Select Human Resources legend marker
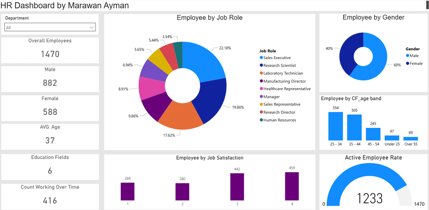 (x=261, y=120)
